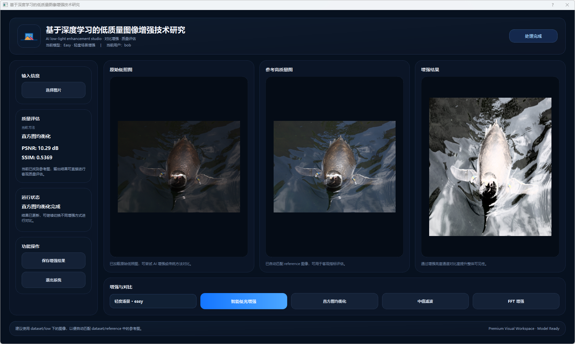This screenshot has height=344, width=575.
Task: Click the title bar window icon
Action: tap(5, 5)
